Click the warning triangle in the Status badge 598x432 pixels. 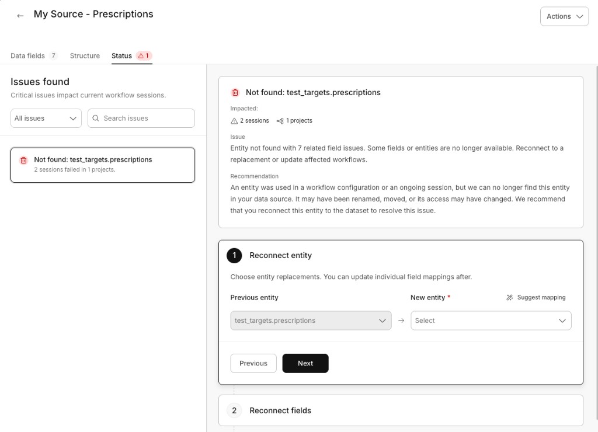pos(141,55)
